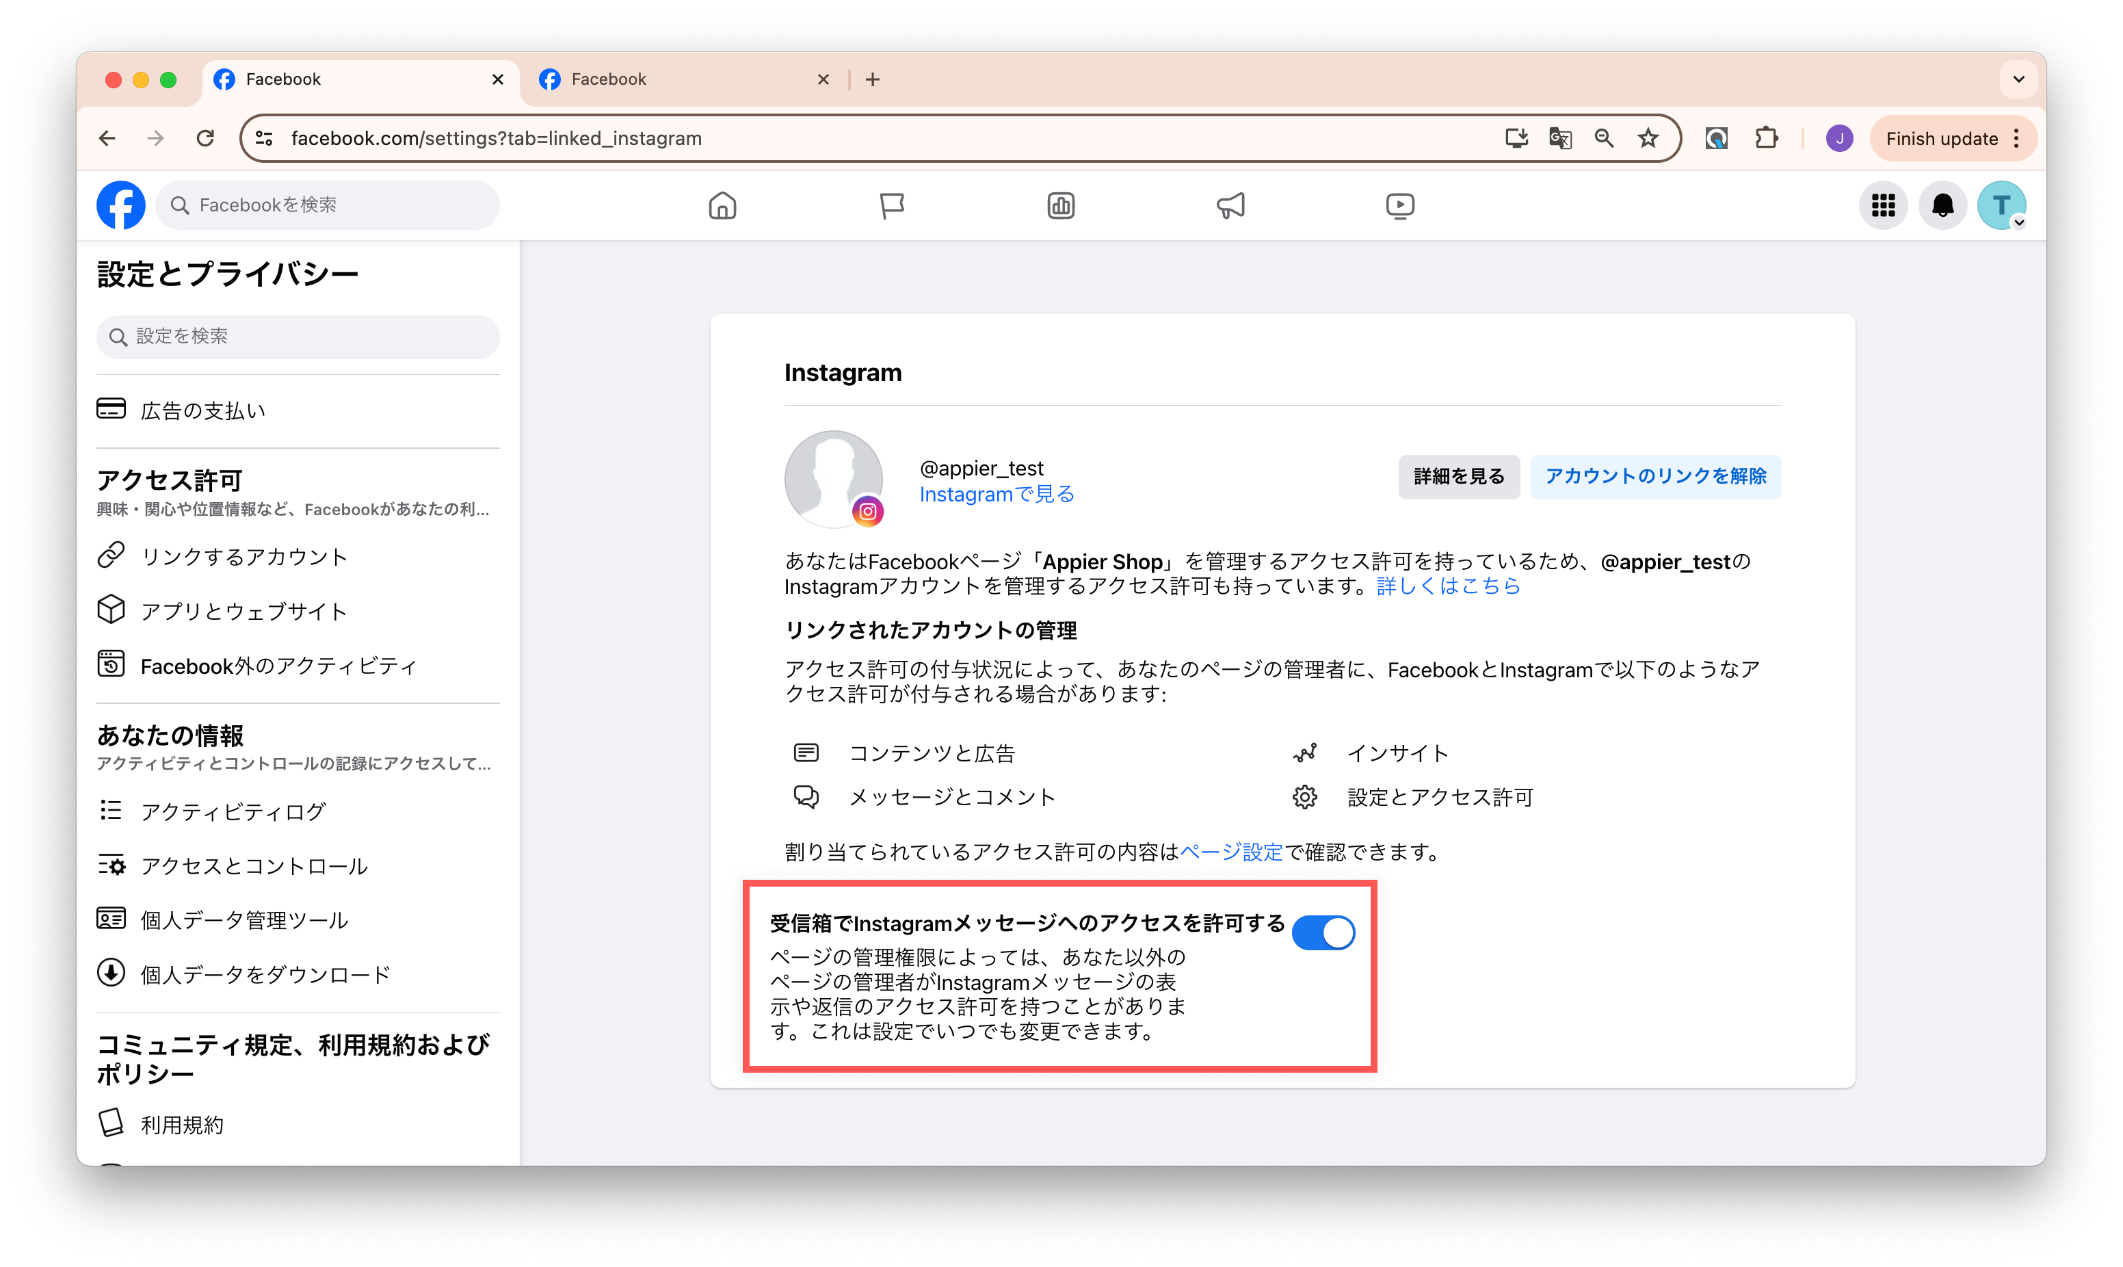Click the Instagram card heading
This screenshot has width=2123, height=1267.
tap(842, 372)
